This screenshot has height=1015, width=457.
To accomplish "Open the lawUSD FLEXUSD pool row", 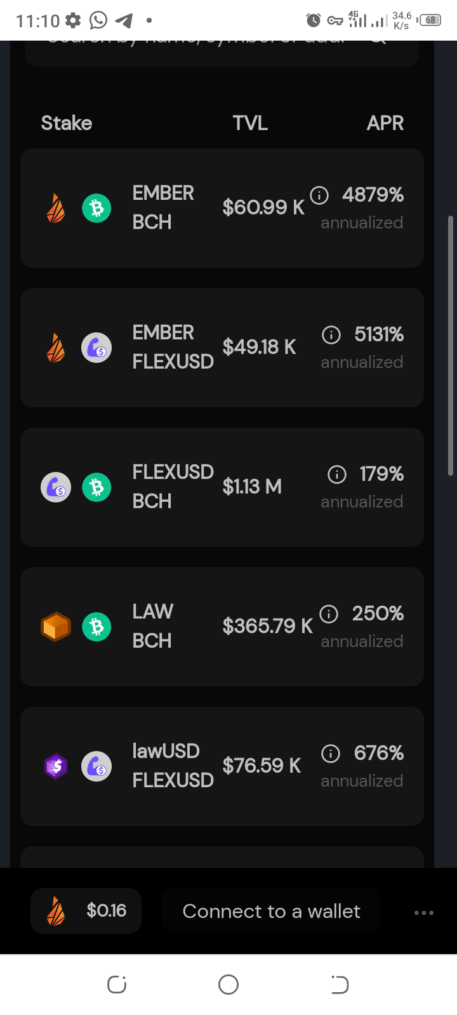I will 222,766.
